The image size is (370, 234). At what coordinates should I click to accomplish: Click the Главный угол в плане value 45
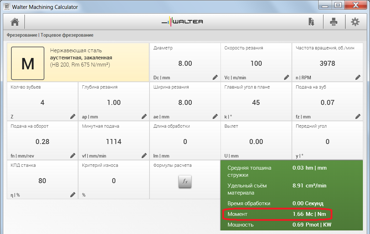point(256,102)
